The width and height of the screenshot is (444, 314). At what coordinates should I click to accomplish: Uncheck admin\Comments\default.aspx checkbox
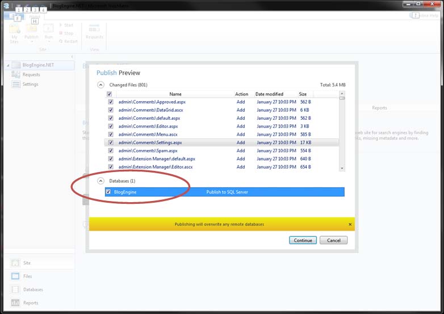111,118
